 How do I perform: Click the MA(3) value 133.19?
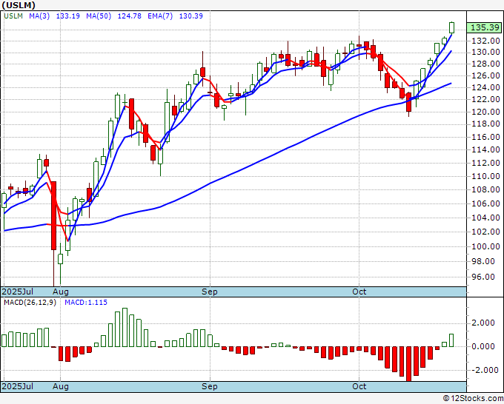tap(68, 16)
